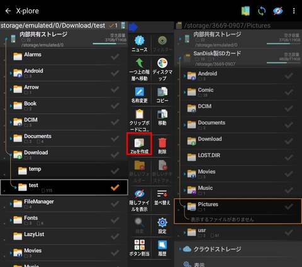Select the 内部共有ストレージ entry in left pane
Image resolution: width=302 pixels, height=267 pixels.
tap(64, 39)
